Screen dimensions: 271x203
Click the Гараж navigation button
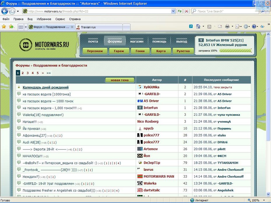(x=119, y=51)
